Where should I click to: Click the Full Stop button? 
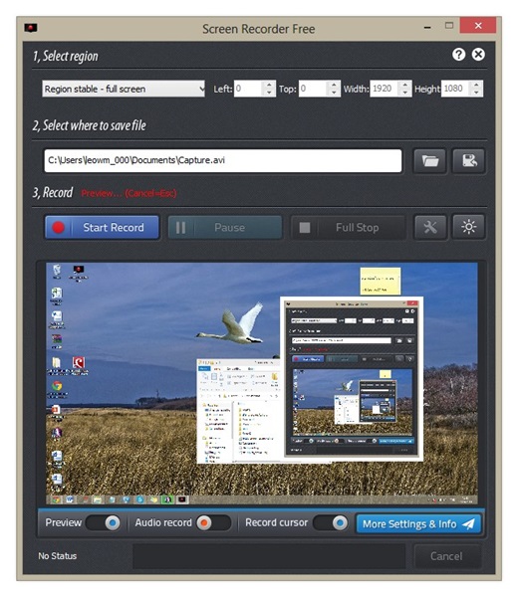[348, 227]
